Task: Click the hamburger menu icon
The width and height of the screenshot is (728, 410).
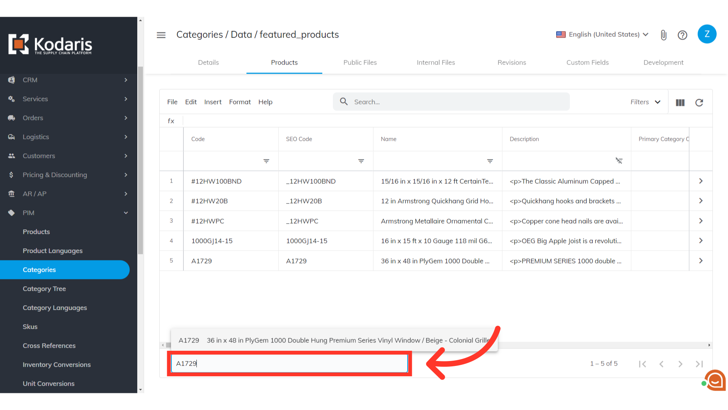Action: [x=161, y=35]
